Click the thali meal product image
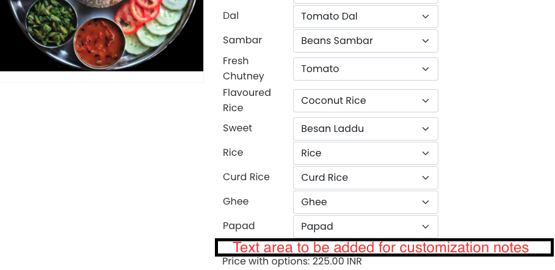Viewport: 555px width, 270px height. tap(101, 35)
